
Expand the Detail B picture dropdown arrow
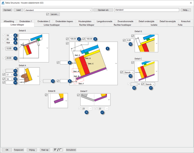point(66,101)
